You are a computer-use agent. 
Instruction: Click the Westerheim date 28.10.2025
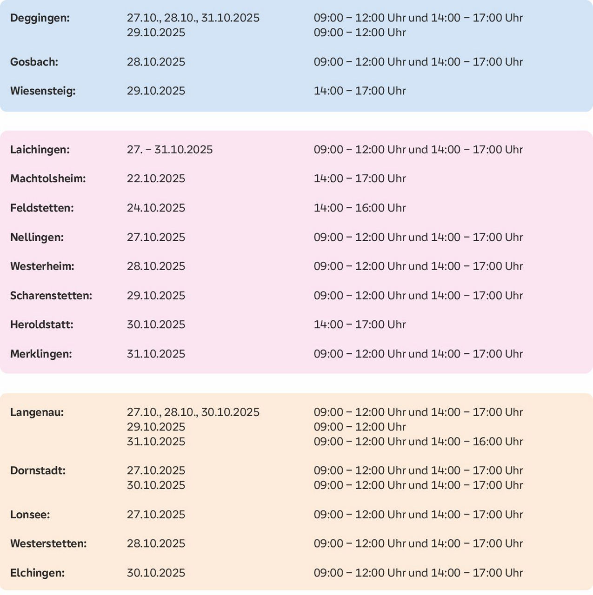point(156,266)
